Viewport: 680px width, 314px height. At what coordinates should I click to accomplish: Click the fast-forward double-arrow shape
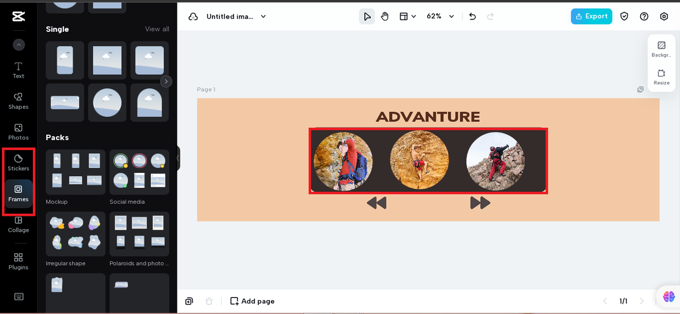[x=480, y=203]
